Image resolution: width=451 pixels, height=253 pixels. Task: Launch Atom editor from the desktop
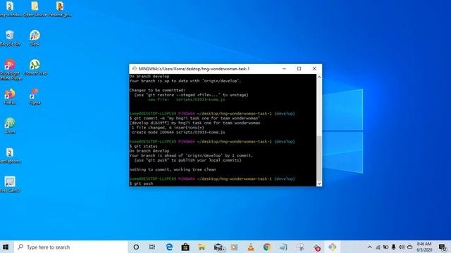(x=10, y=126)
